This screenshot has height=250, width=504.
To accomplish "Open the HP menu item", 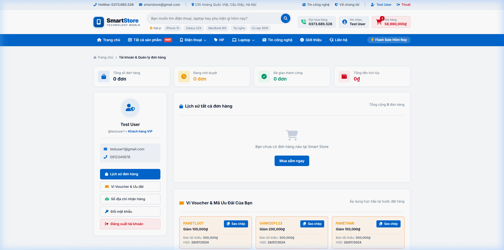I will [x=219, y=40].
